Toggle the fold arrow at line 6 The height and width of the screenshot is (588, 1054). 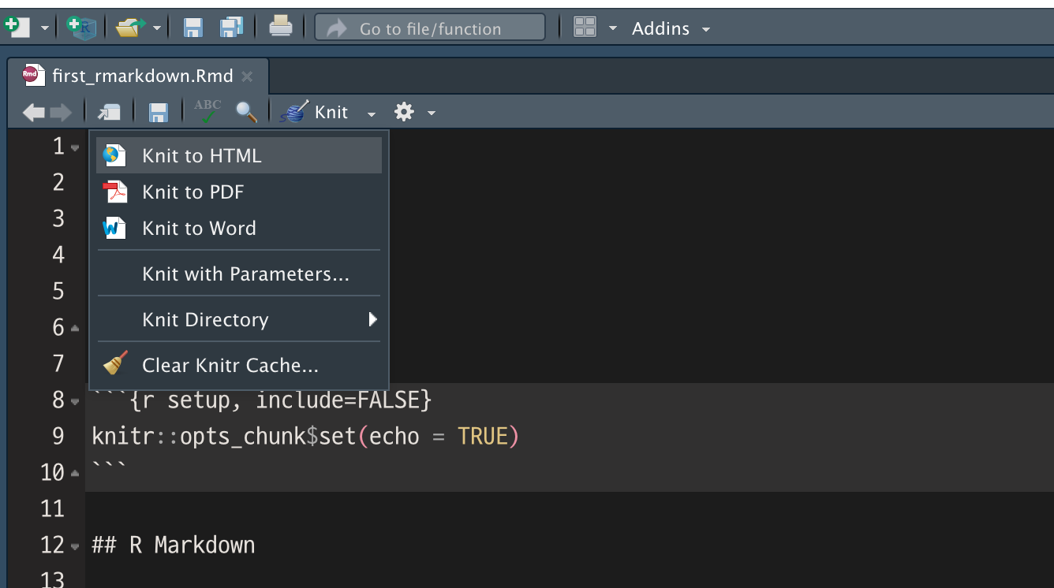coord(75,328)
